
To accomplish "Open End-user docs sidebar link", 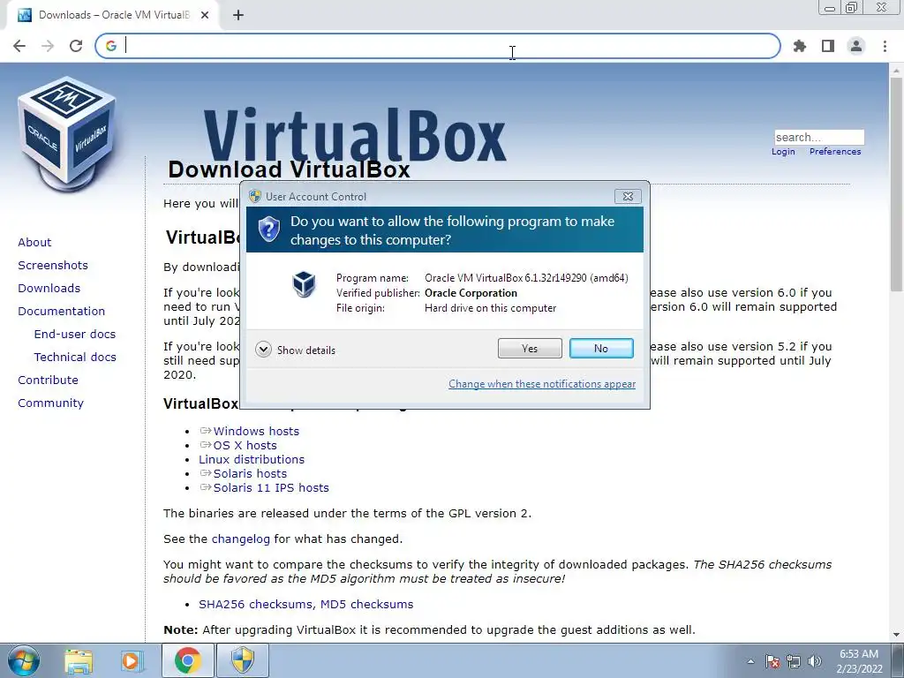I will coord(75,335).
